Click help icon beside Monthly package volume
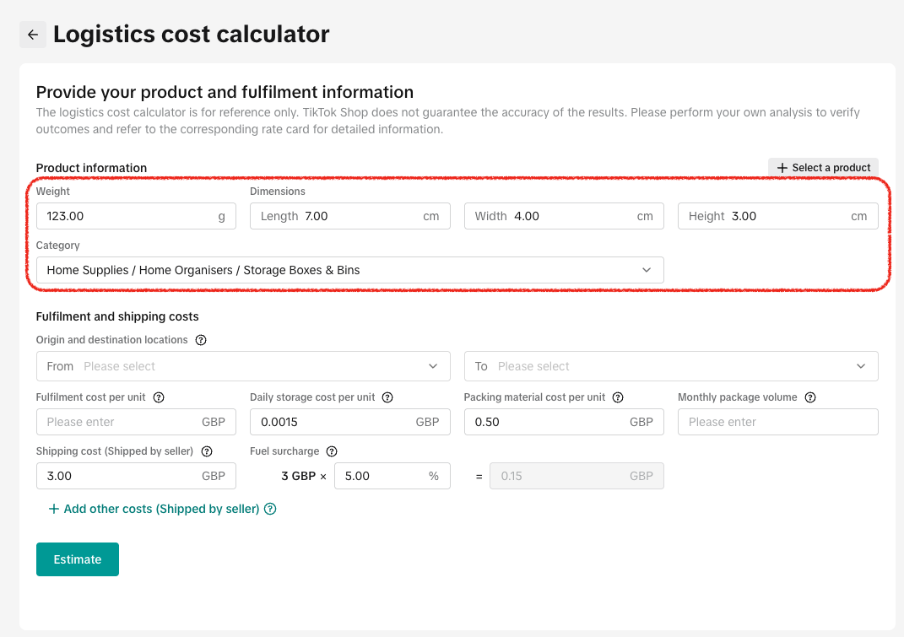This screenshot has height=637, width=904. click(810, 397)
